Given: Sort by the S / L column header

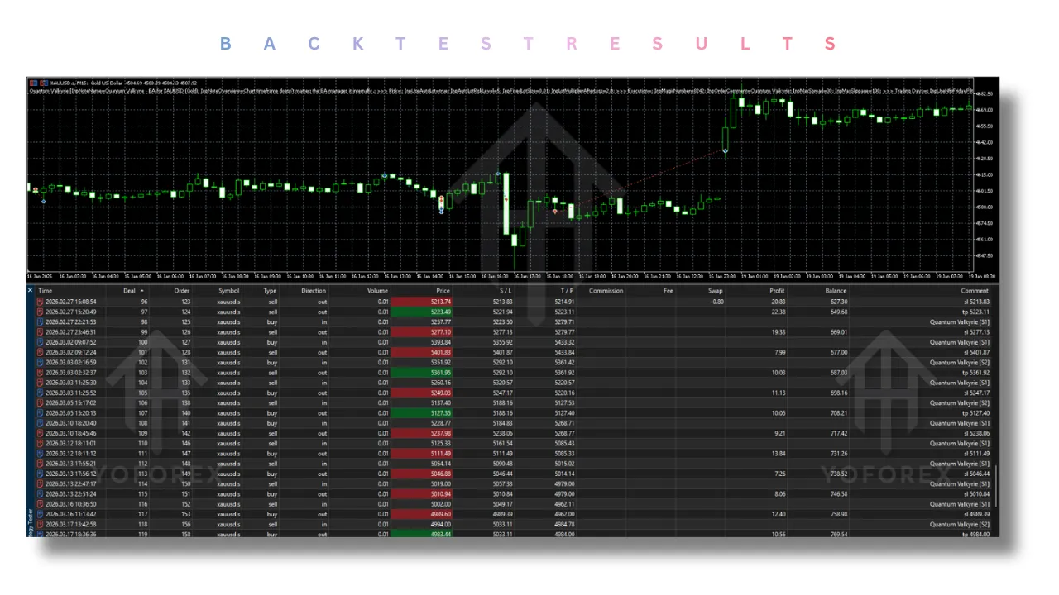Looking at the screenshot, I should click(x=506, y=291).
